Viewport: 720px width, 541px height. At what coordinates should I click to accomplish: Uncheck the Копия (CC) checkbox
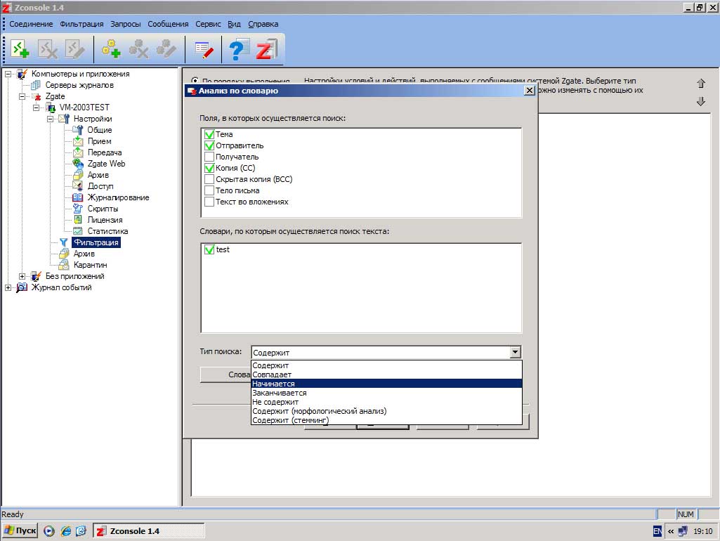click(209, 168)
